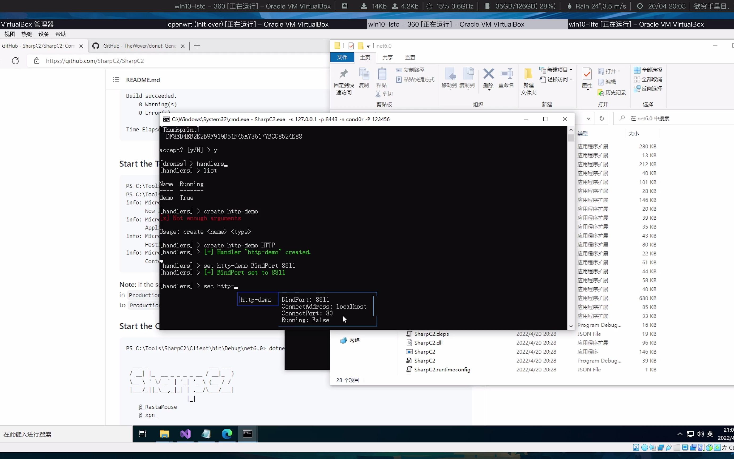Open the Open (打开) dropdown in ribbon
Viewport: 734px width, 459px height.
pos(609,71)
